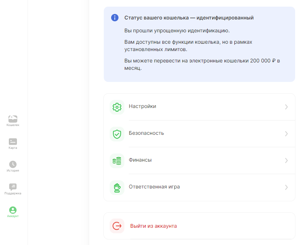Click the coins icon for Финансы
This screenshot has height=245, width=308.
click(x=117, y=161)
